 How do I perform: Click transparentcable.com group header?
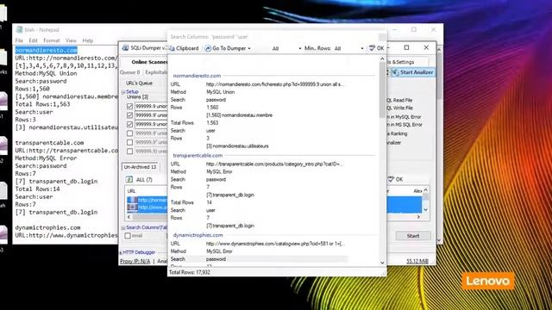point(198,155)
